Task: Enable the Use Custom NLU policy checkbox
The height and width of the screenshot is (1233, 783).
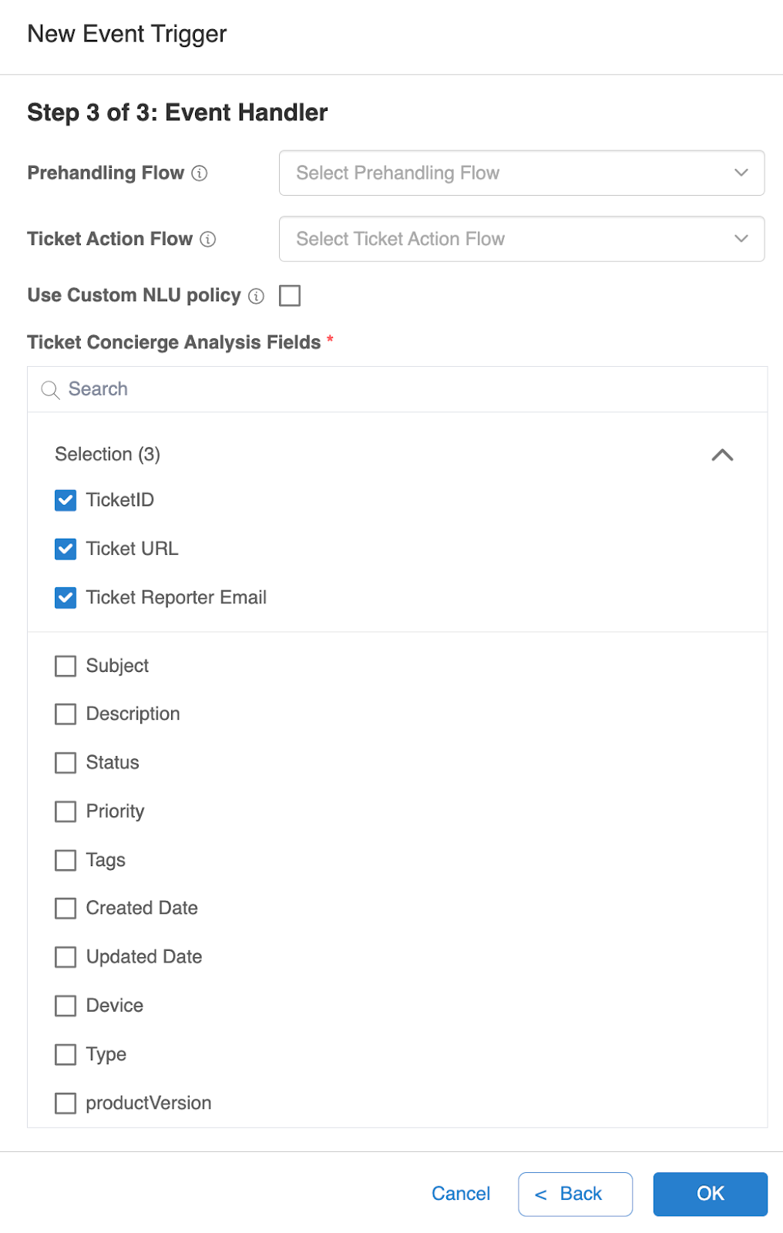Action: (290, 295)
